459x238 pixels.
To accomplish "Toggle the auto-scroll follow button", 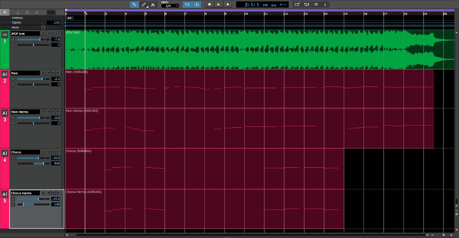I will 197,5.
